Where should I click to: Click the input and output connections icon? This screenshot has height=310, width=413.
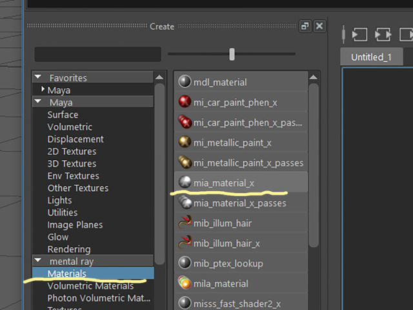point(383,34)
